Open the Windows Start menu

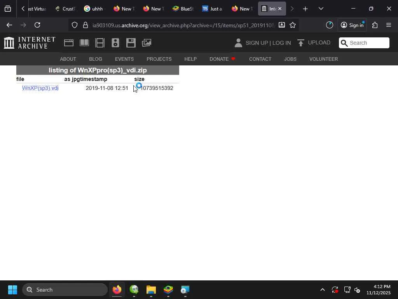click(x=12, y=290)
